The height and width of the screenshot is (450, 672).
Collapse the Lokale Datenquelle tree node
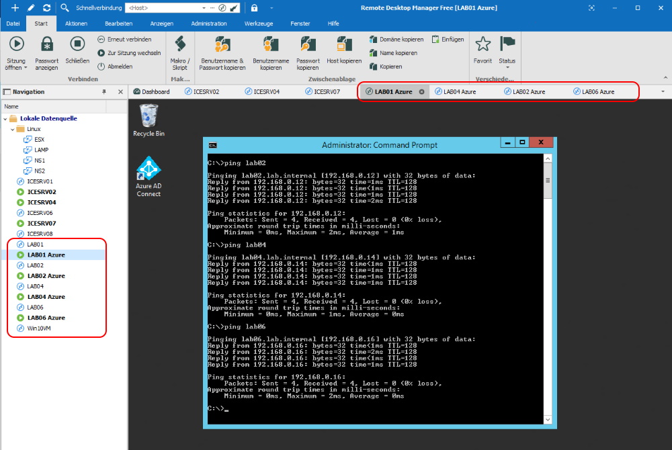click(5, 119)
